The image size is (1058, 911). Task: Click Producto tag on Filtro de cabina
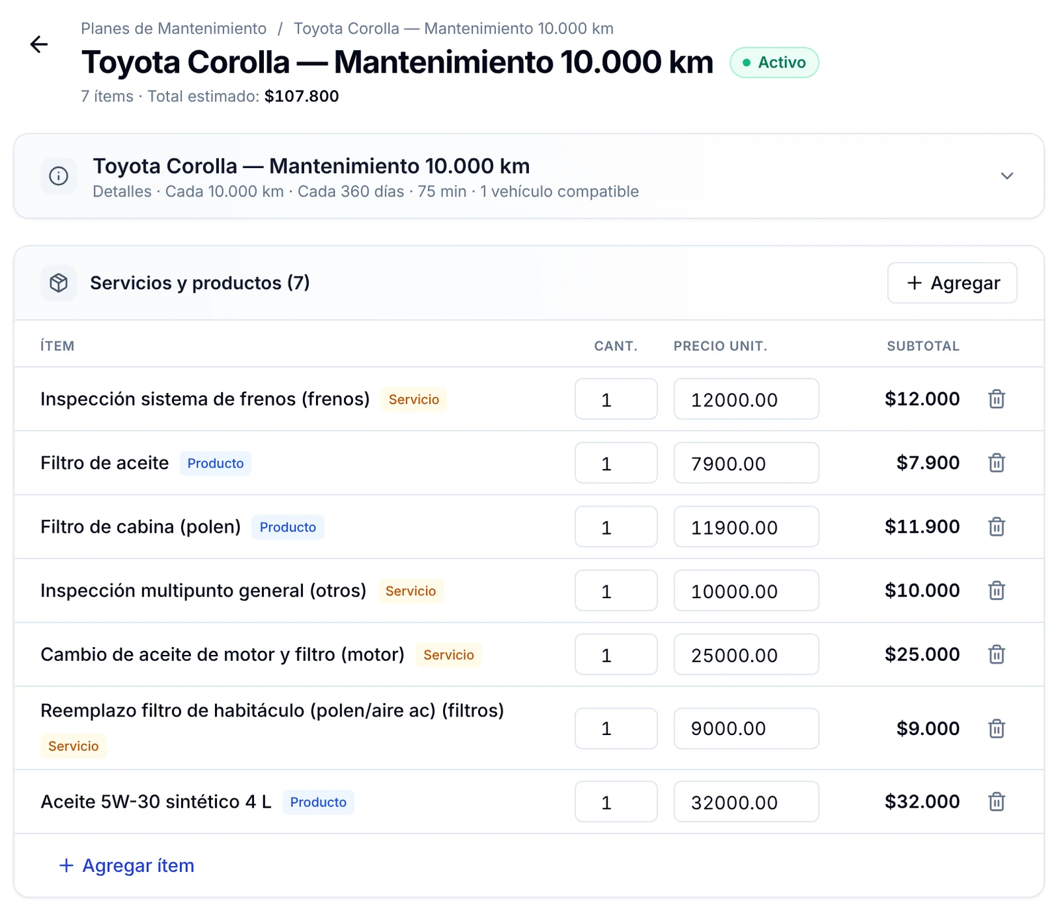tap(288, 527)
